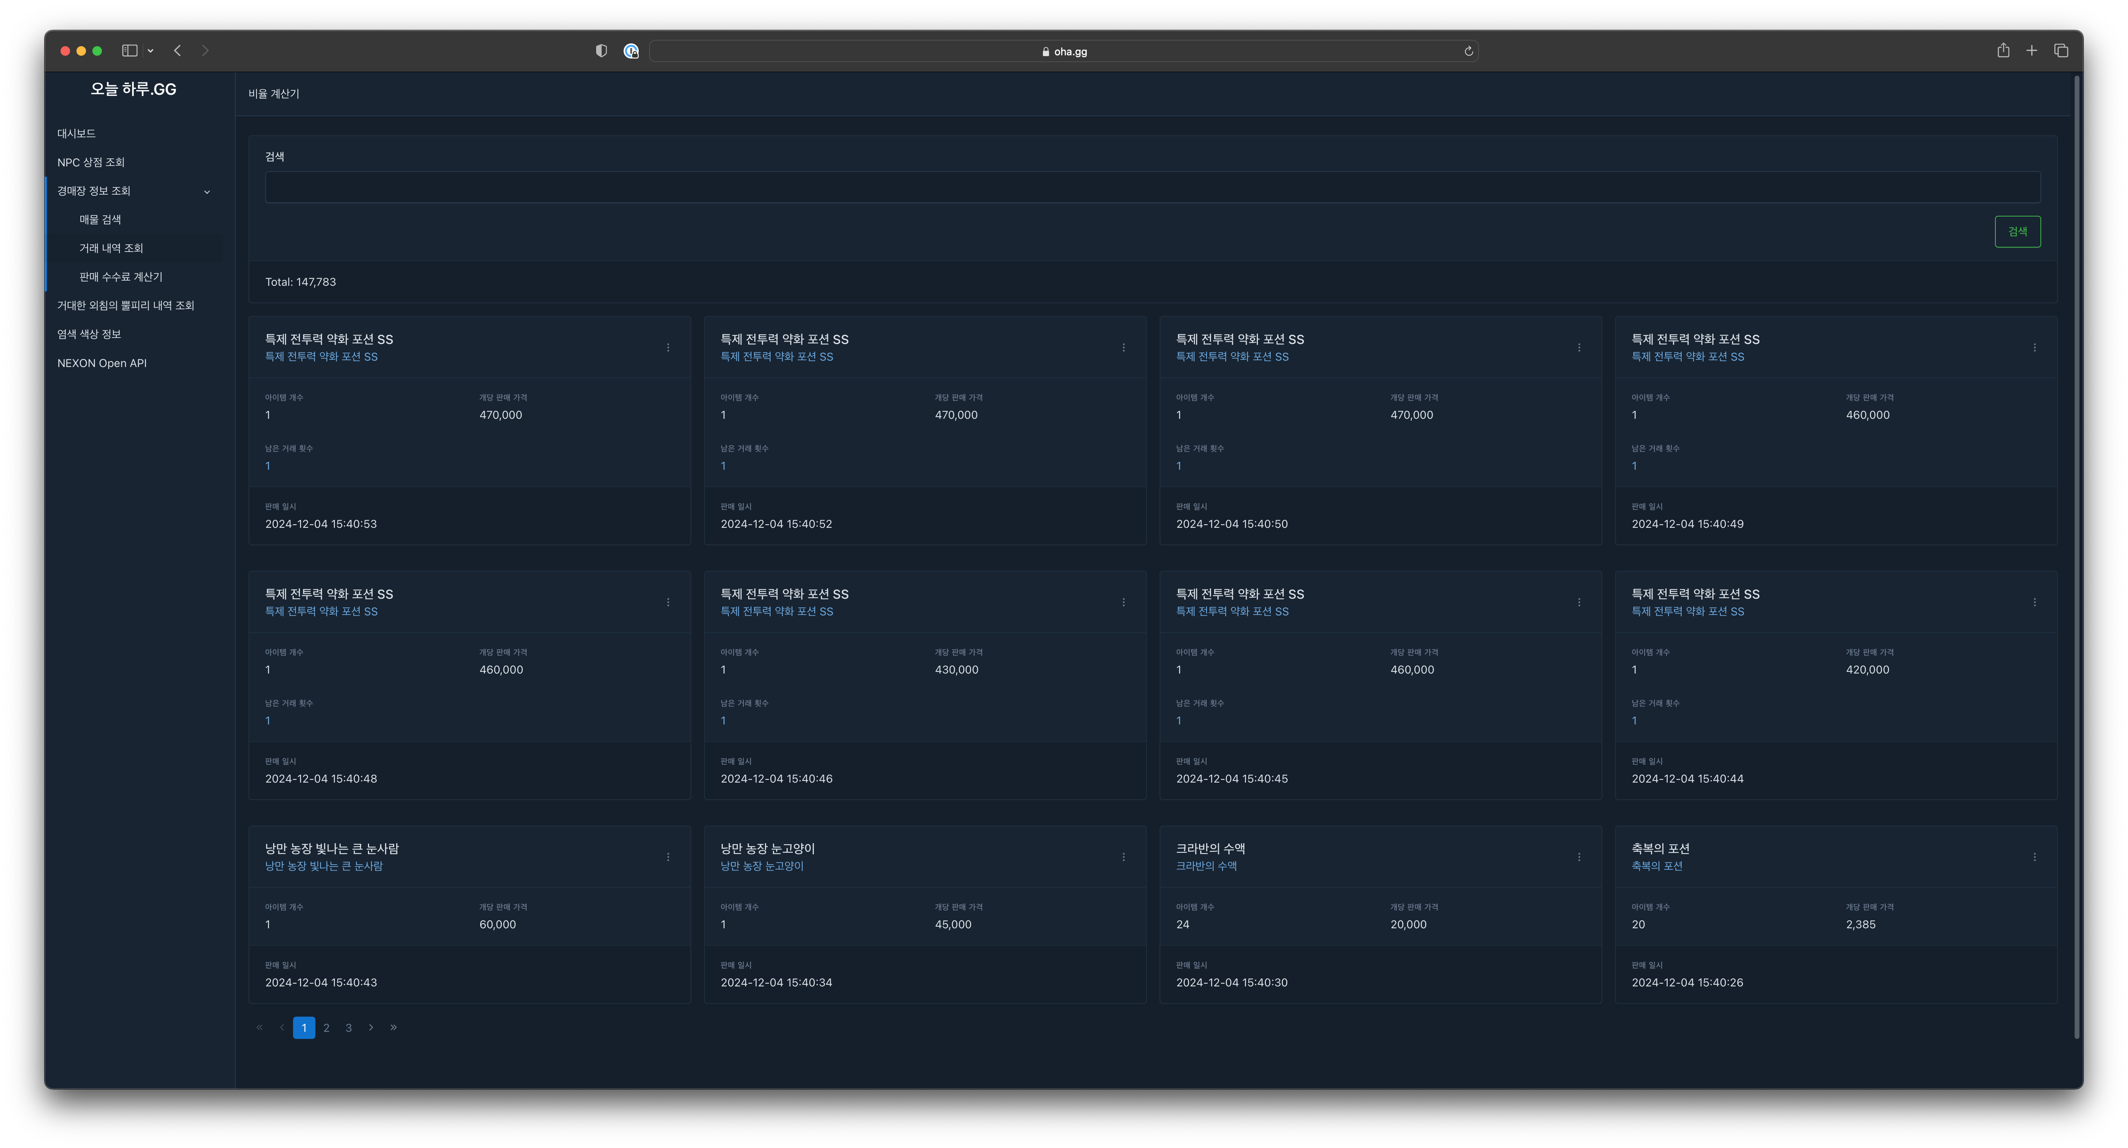
Task: Open sidebar dropdown arrow in Safari toolbar
Action: point(151,51)
